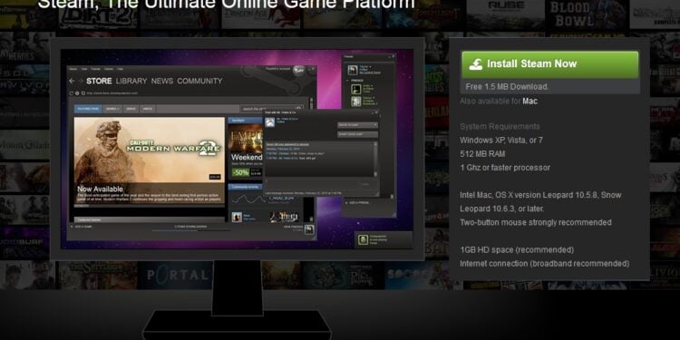Screen dimensions: 680x340
Task: Switch to the COMMUNITY tab
Action: pyautogui.click(x=199, y=81)
